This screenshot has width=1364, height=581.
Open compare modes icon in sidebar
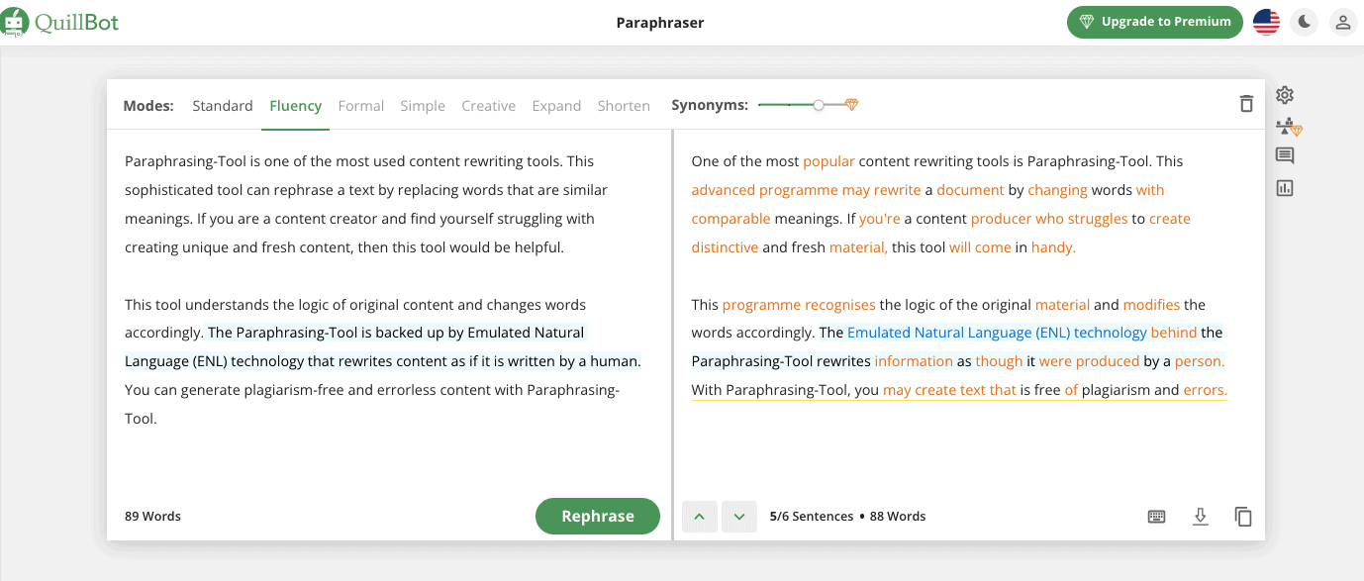click(1288, 127)
